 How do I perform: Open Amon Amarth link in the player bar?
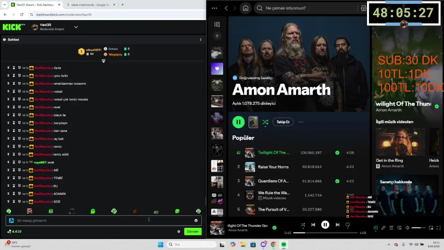[238, 230]
